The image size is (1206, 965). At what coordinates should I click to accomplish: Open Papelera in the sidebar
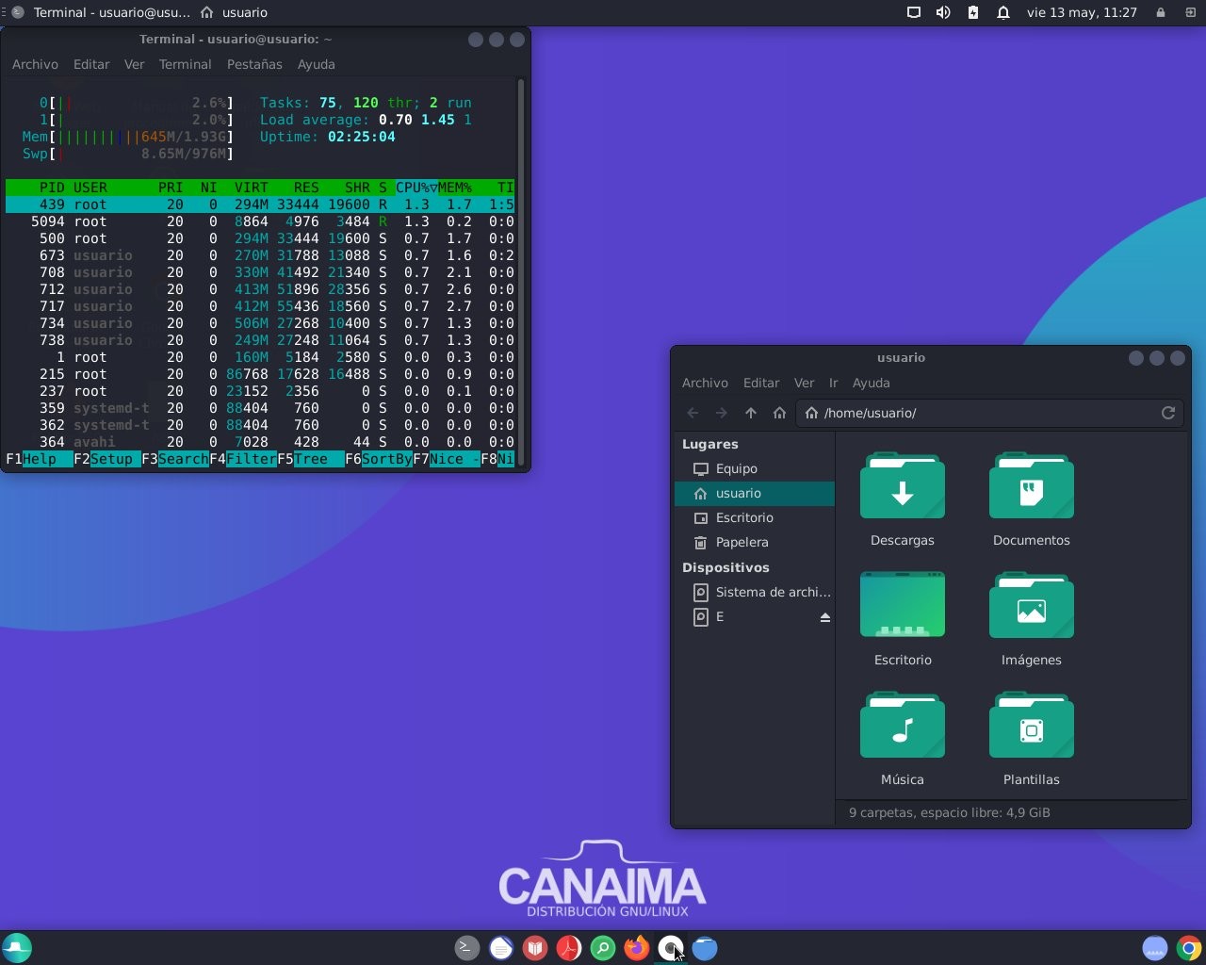(755, 542)
